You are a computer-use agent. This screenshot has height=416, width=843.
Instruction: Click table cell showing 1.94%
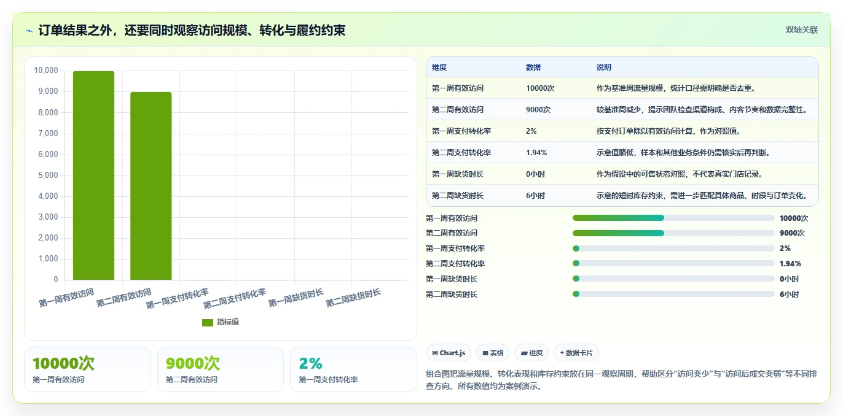click(x=536, y=153)
